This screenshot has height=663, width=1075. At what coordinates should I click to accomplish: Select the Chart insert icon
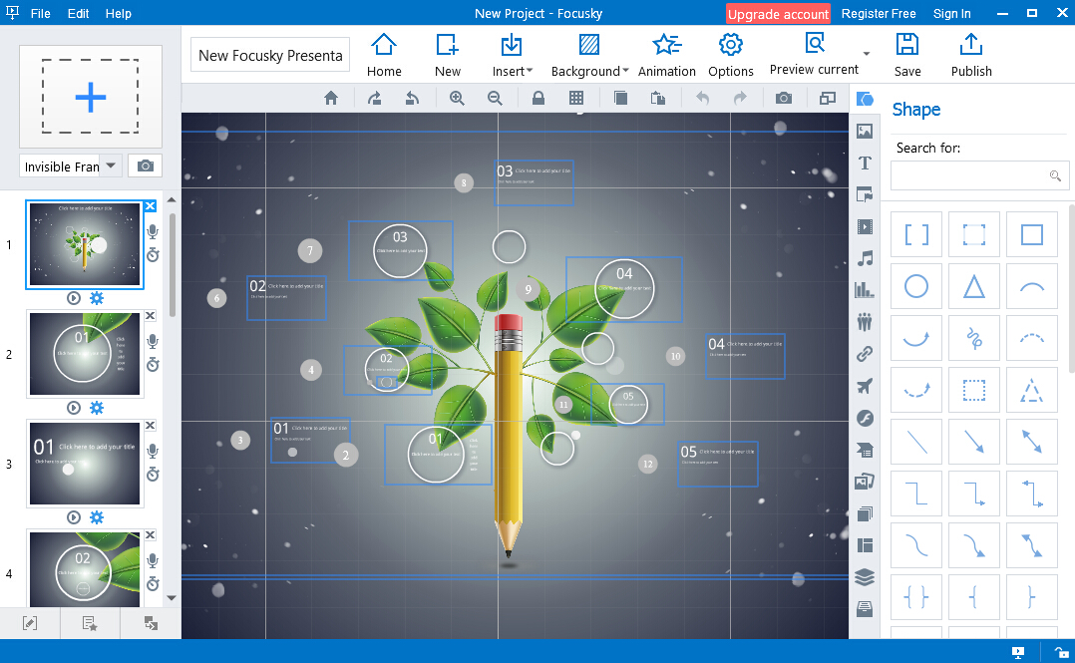pos(865,290)
